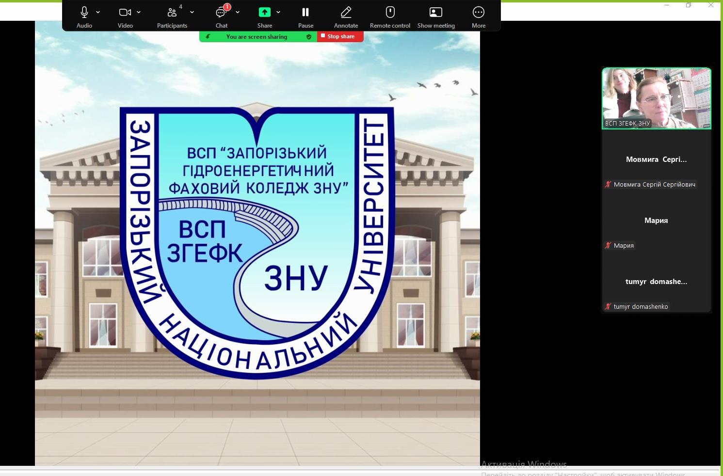Restore down the window
Image resolution: width=723 pixels, height=476 pixels.
point(689,5)
